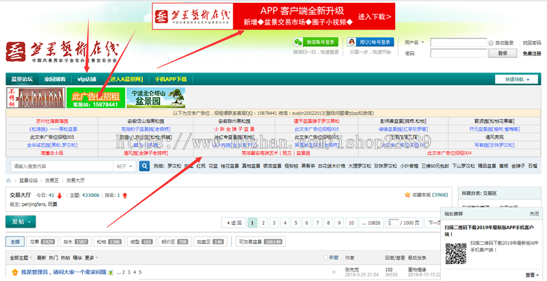547x281 pixels.
Task: Click the 热门 sort link
Action: click(x=53, y=258)
